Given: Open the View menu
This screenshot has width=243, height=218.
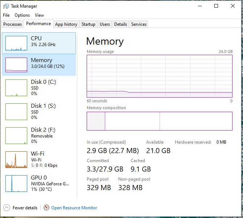Looking at the screenshot, I should click(x=39, y=15).
